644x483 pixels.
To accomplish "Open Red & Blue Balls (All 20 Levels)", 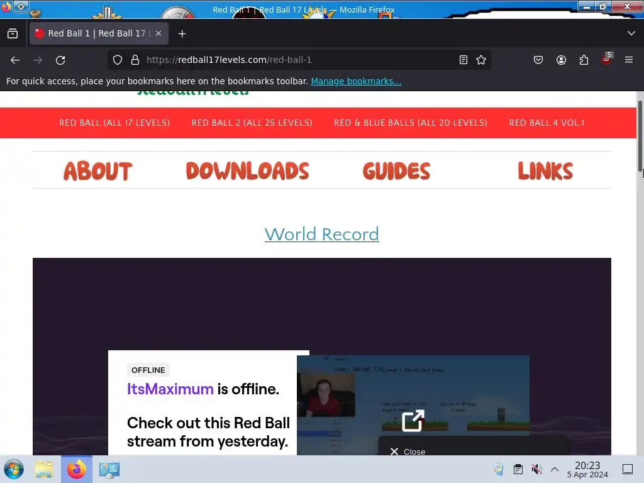I will tap(411, 123).
